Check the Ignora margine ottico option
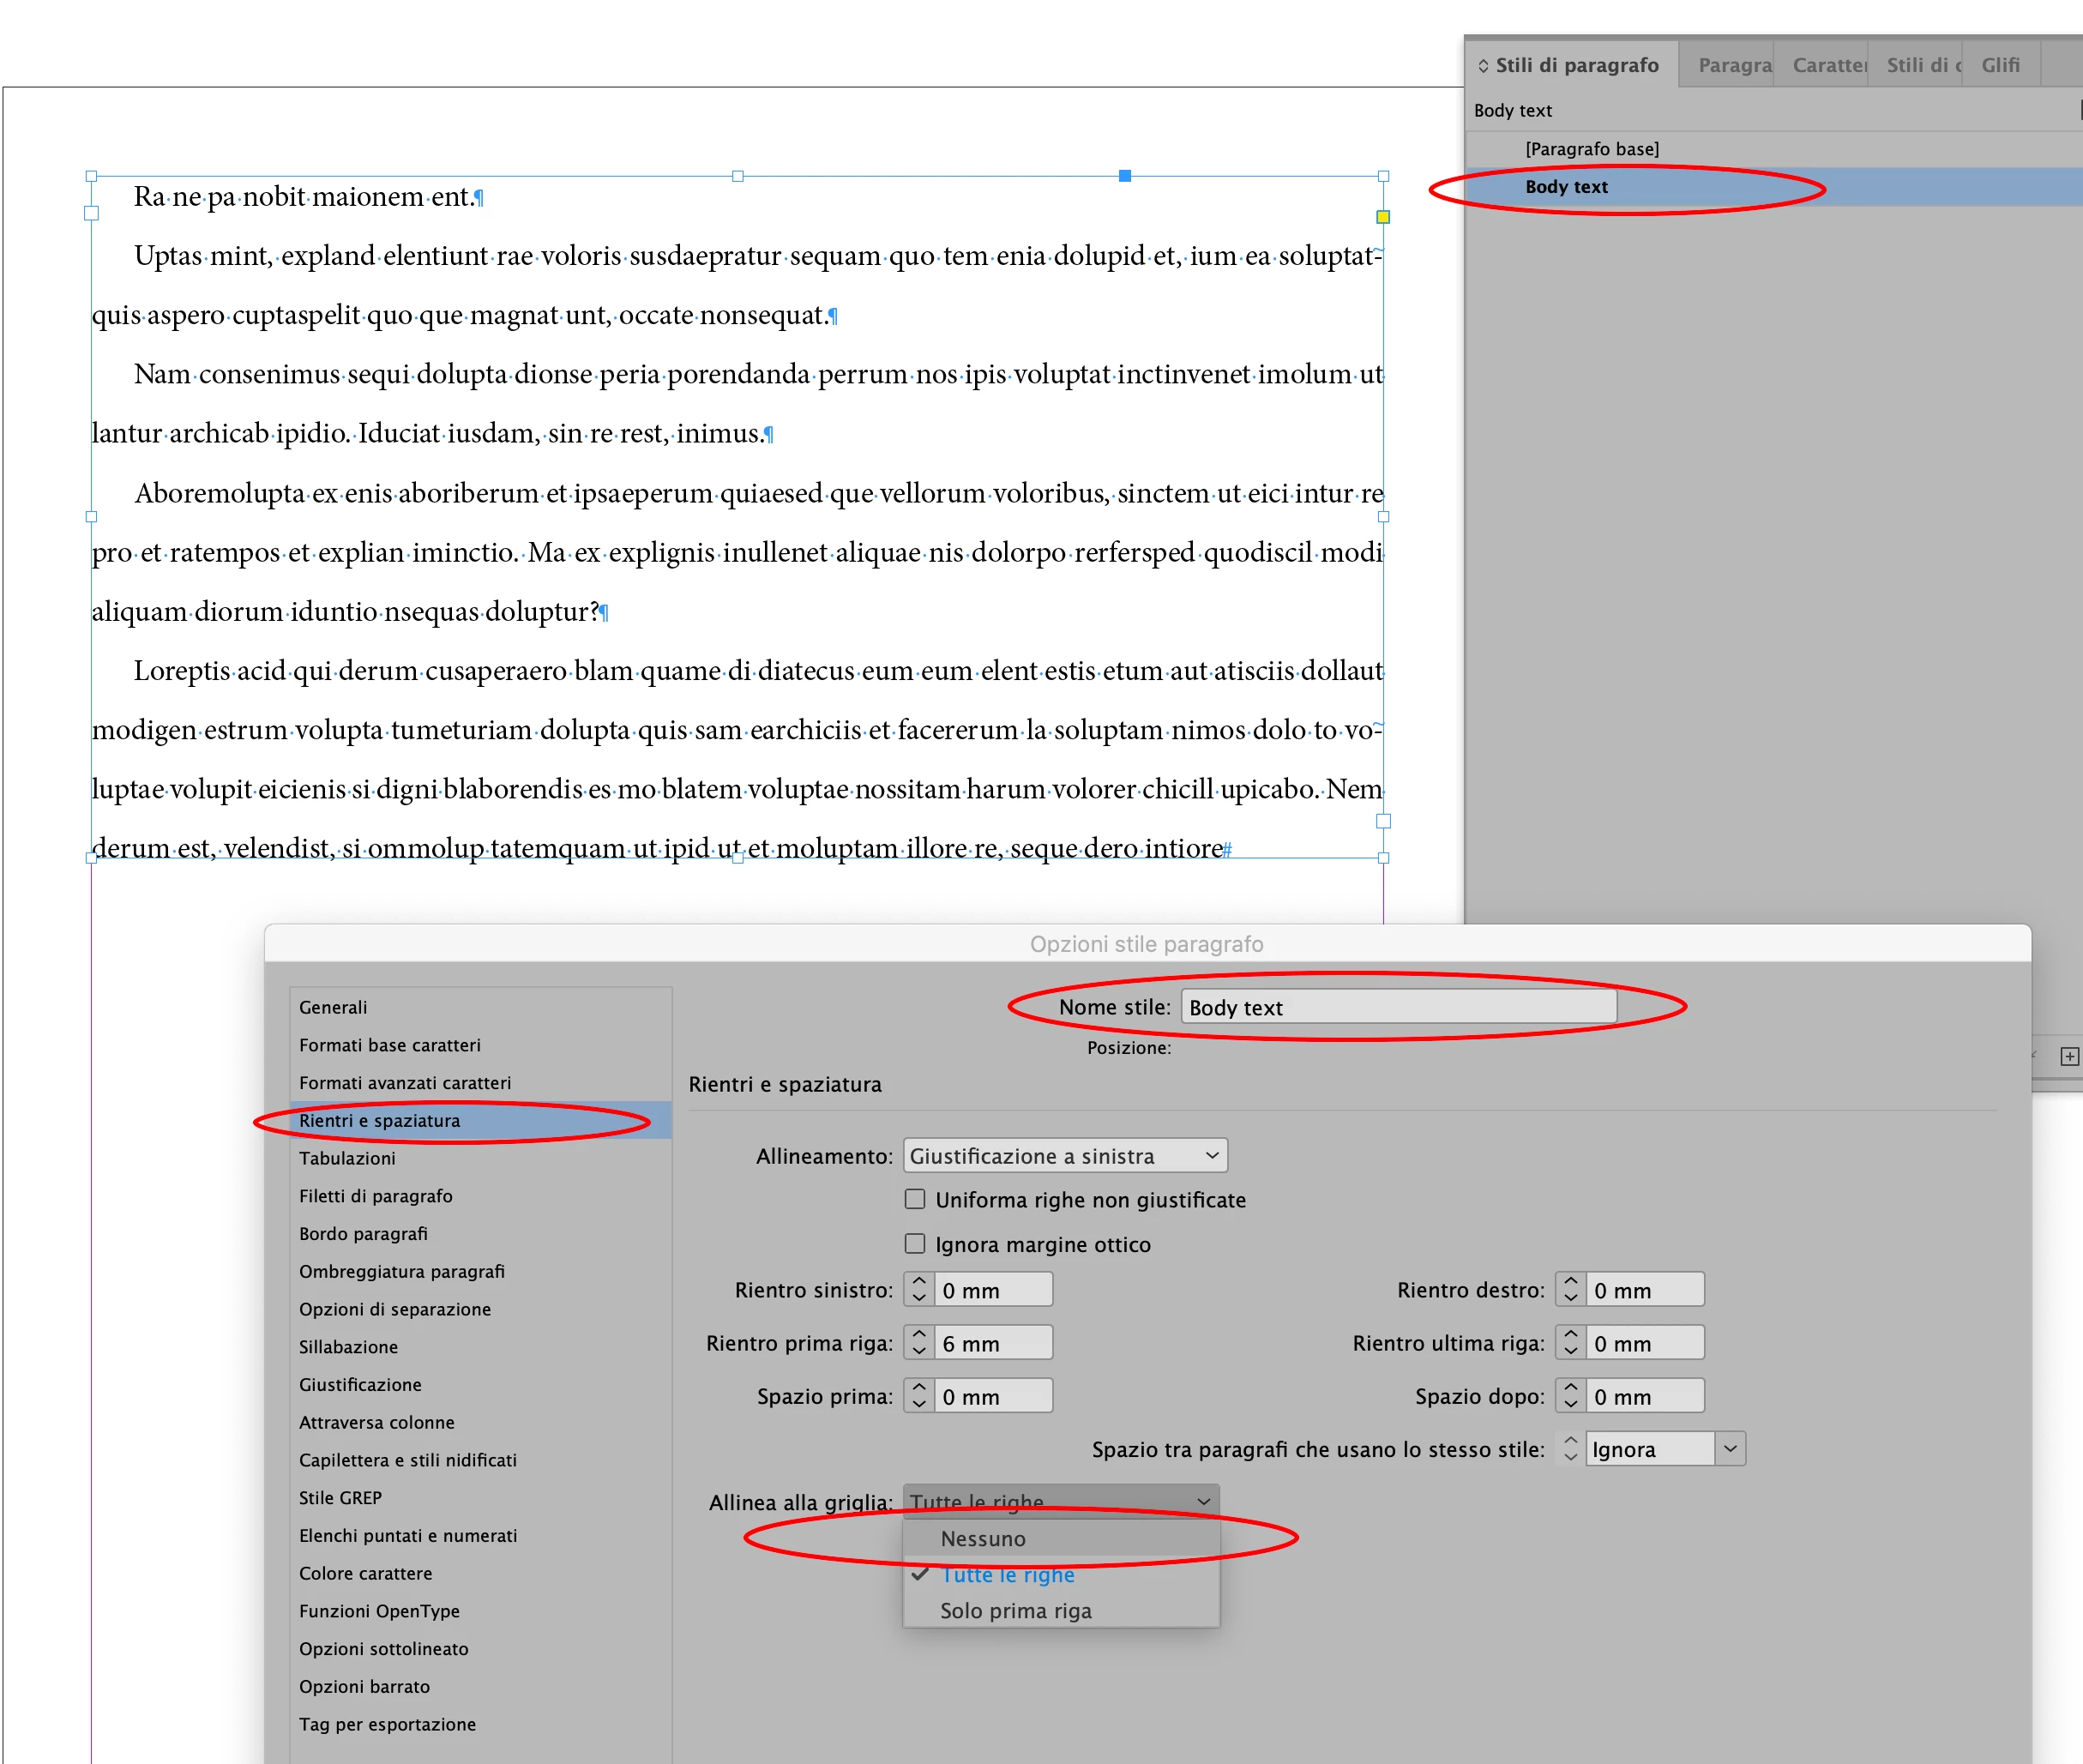This screenshot has height=1764, width=2083. pos(915,1244)
